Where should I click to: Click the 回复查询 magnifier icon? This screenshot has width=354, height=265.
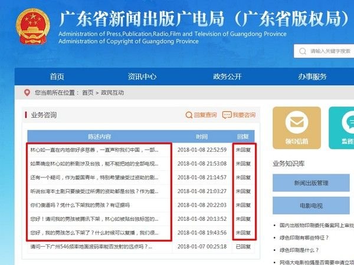189,115
